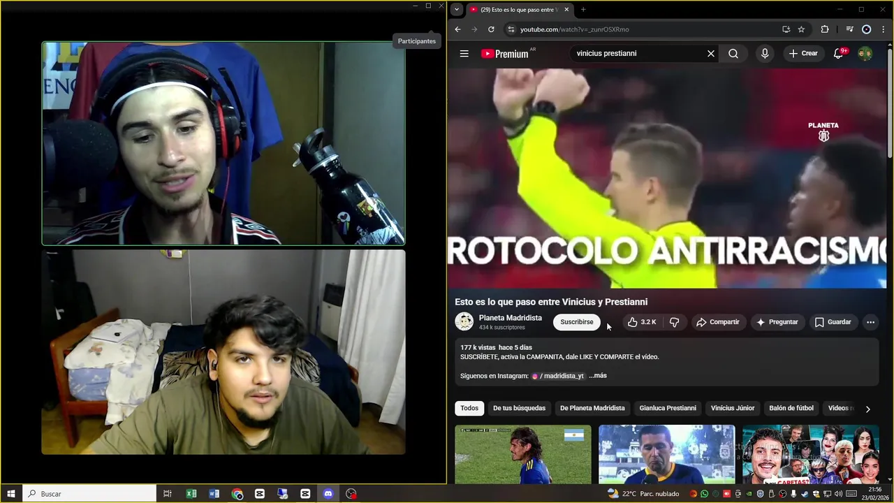This screenshot has width=894, height=503.
Task: Switch to Discord in taskbar
Action: click(x=328, y=494)
